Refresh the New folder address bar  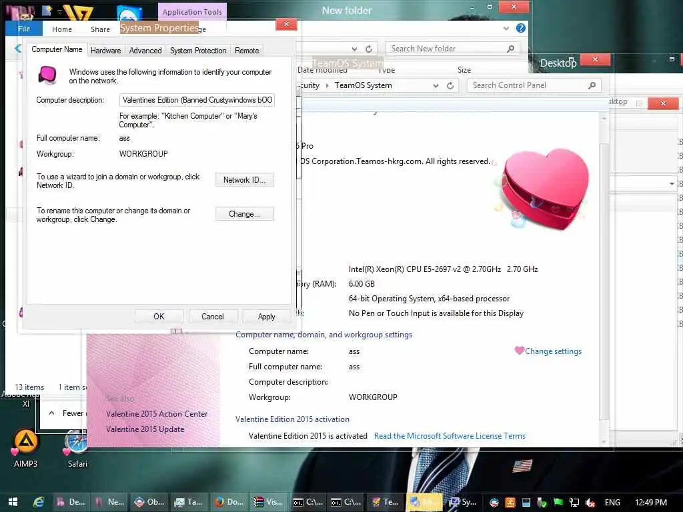pyautogui.click(x=369, y=49)
